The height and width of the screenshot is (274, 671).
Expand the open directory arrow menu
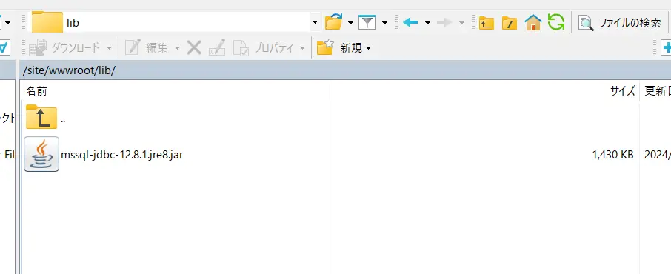click(350, 23)
